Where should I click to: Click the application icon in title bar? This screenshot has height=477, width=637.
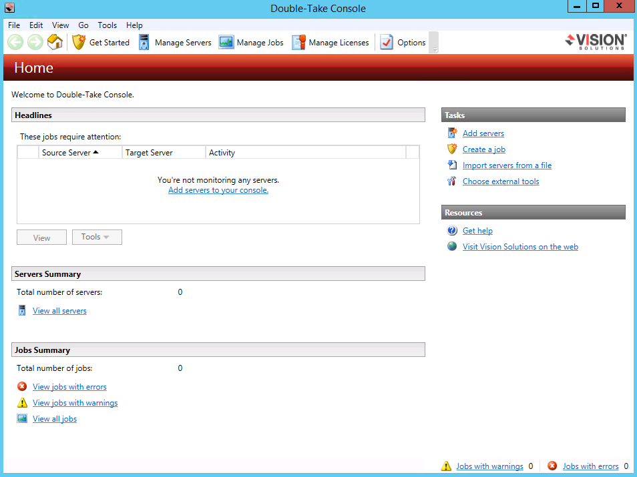[9, 8]
